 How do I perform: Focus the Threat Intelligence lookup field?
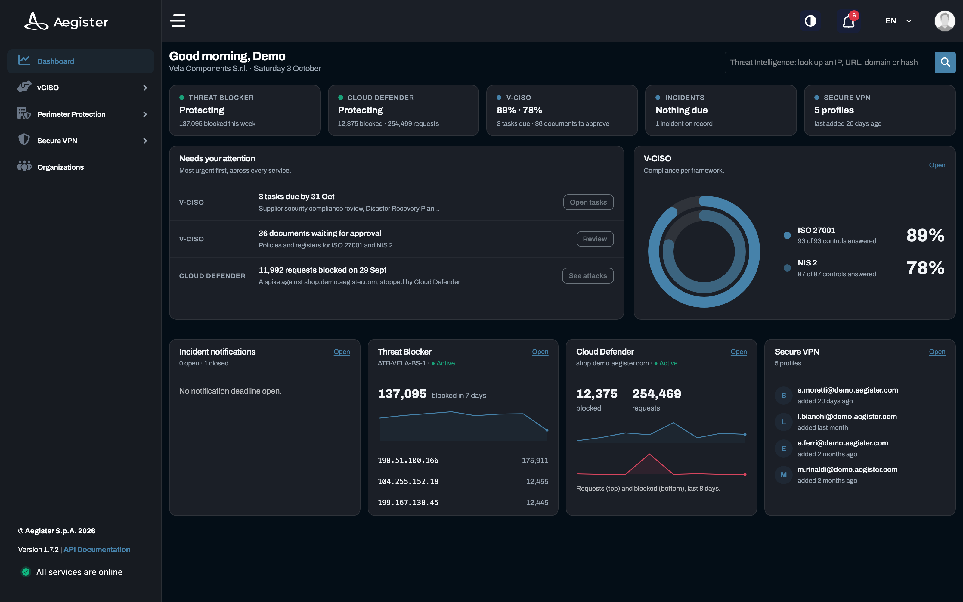[x=830, y=62]
